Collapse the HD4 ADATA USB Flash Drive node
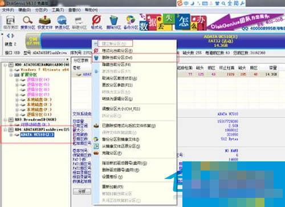This screenshot has width=285, height=207. click(x=6, y=129)
